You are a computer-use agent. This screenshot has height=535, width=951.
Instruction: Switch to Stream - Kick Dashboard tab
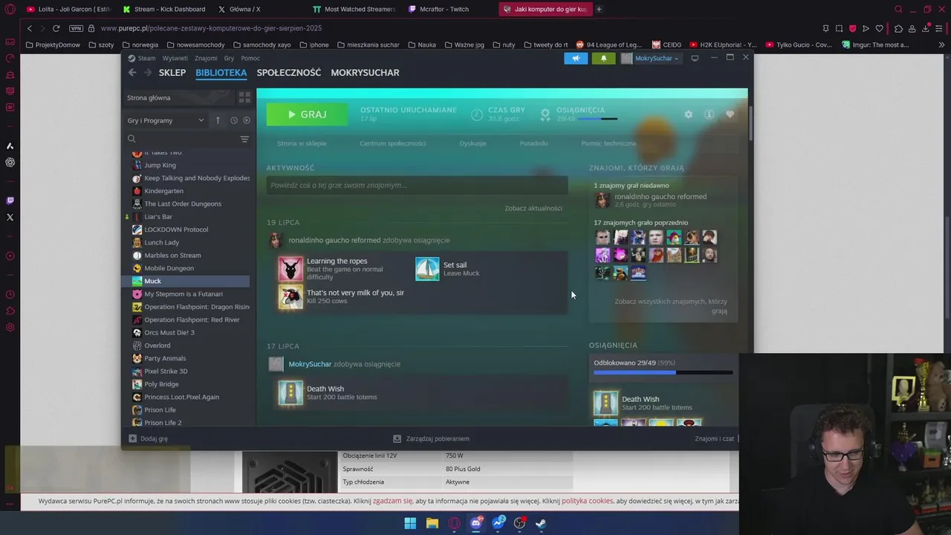(x=169, y=9)
